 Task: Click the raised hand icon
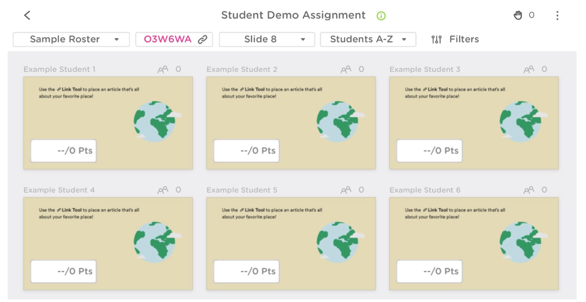[518, 16]
